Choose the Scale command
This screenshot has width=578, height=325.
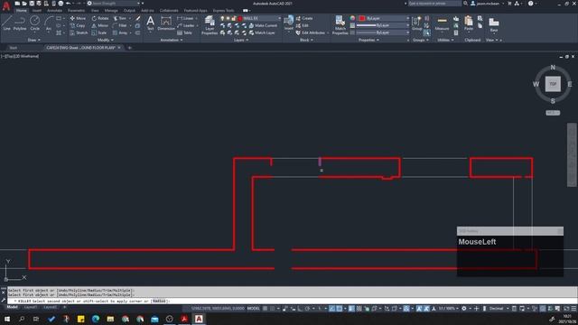[99, 32]
